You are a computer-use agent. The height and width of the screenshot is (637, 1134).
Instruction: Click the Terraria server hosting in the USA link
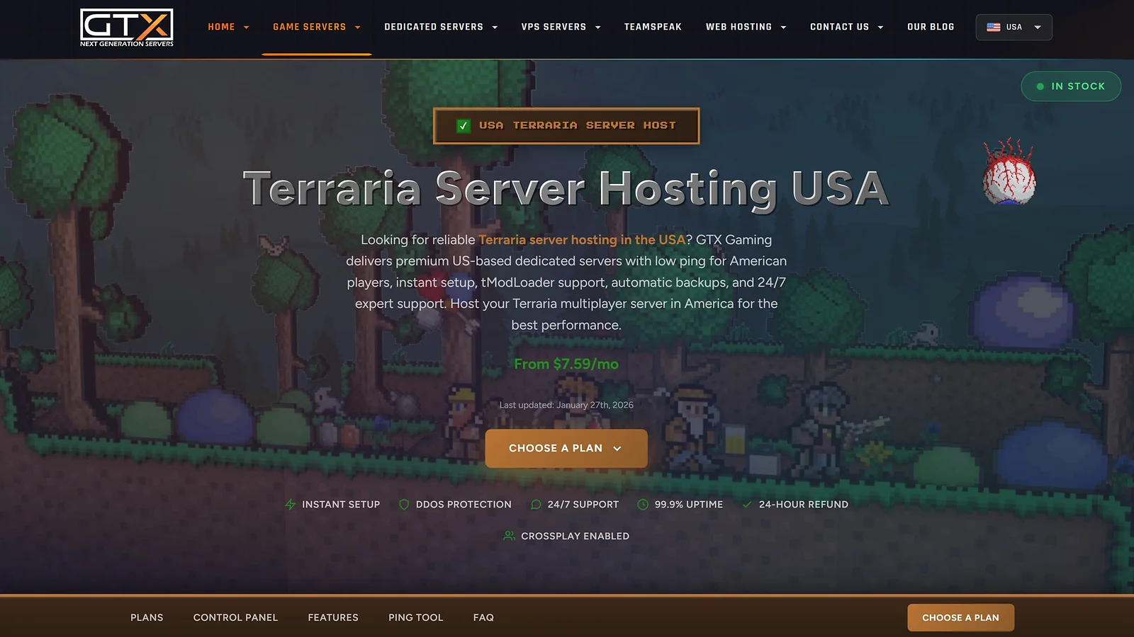tap(582, 240)
